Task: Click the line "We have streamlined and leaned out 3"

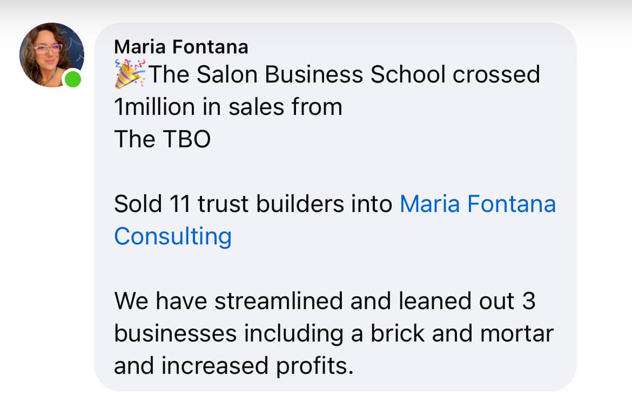Action: tap(325, 301)
